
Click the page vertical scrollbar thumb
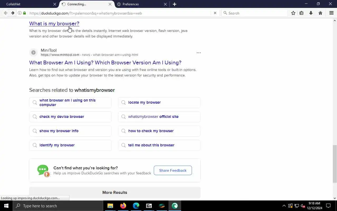point(335,164)
